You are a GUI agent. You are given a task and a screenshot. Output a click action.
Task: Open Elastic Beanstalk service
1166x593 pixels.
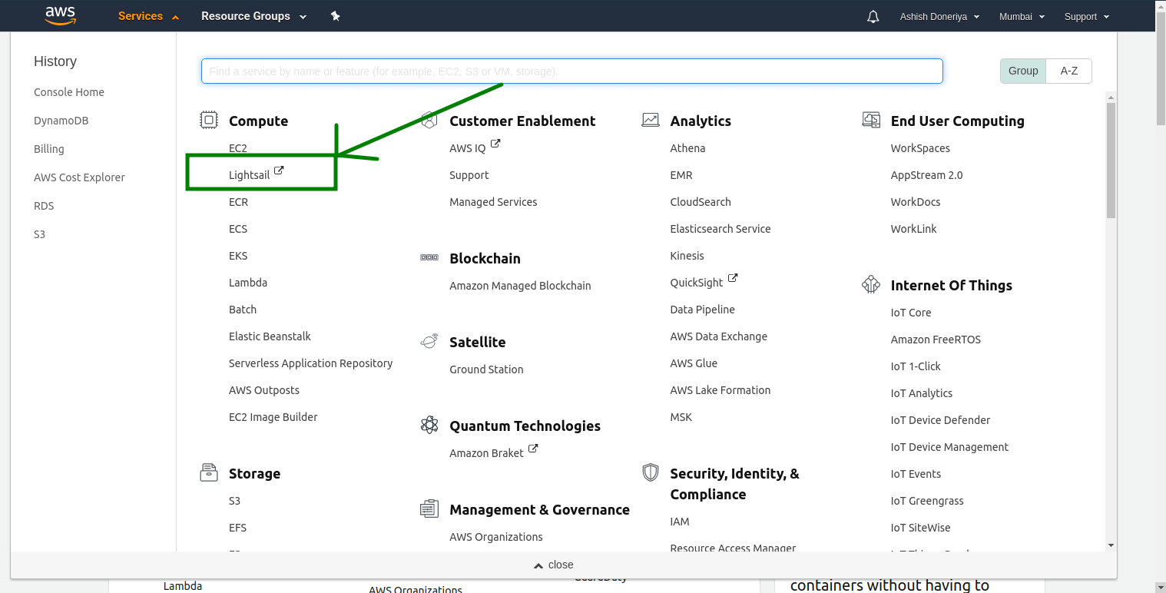point(270,336)
